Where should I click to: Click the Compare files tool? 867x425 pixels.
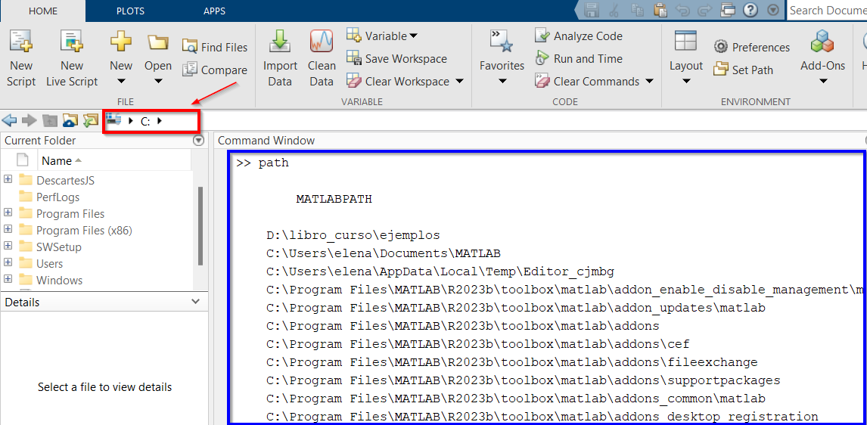pos(215,70)
